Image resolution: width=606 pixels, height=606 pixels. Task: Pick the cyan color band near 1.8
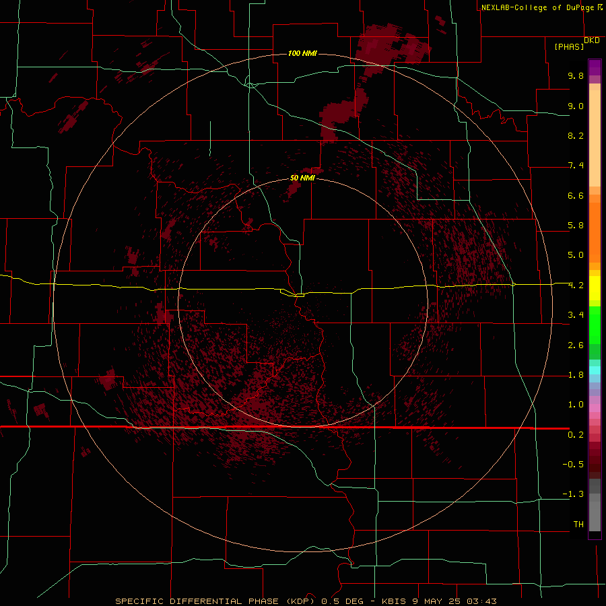click(595, 370)
